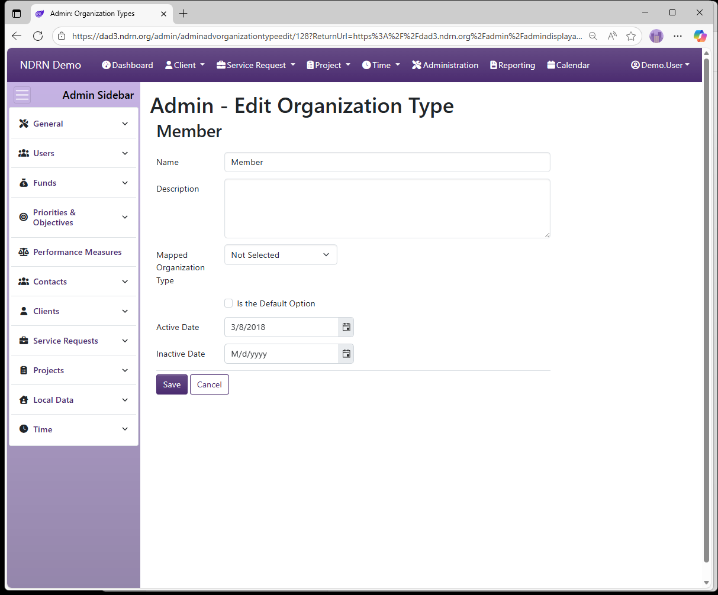
Task: Expand the Clients sidebar chevron
Action: pyautogui.click(x=125, y=311)
